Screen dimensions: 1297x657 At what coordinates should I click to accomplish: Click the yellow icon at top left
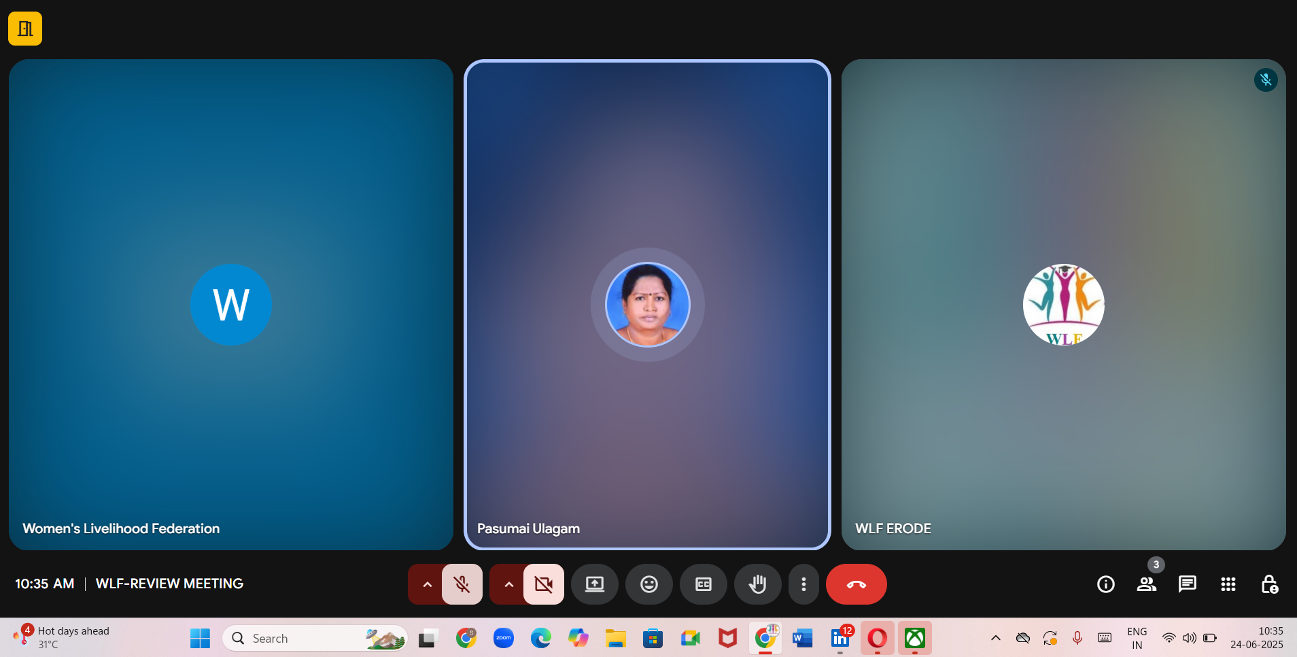[x=25, y=29]
